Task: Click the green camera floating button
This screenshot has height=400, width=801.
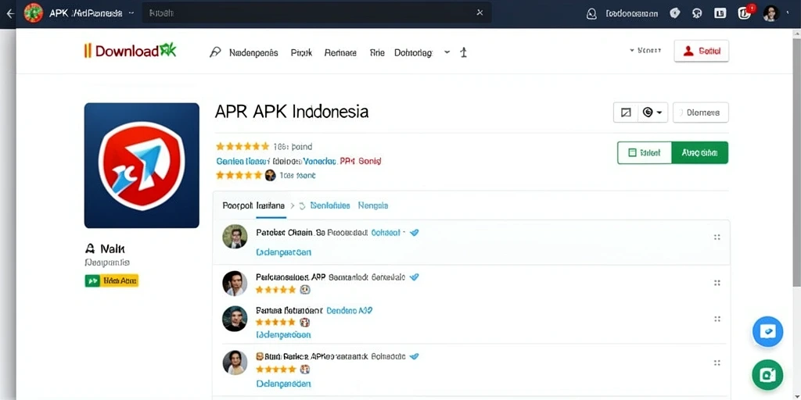Action: coord(767,374)
